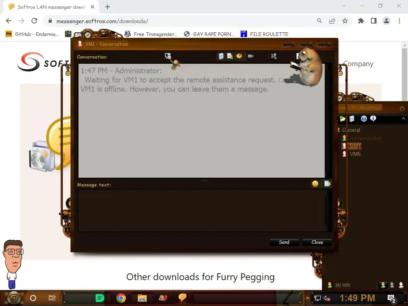The width and height of the screenshot is (408, 306).
Task: Open a new Chrome tab
Action: tap(108, 7)
